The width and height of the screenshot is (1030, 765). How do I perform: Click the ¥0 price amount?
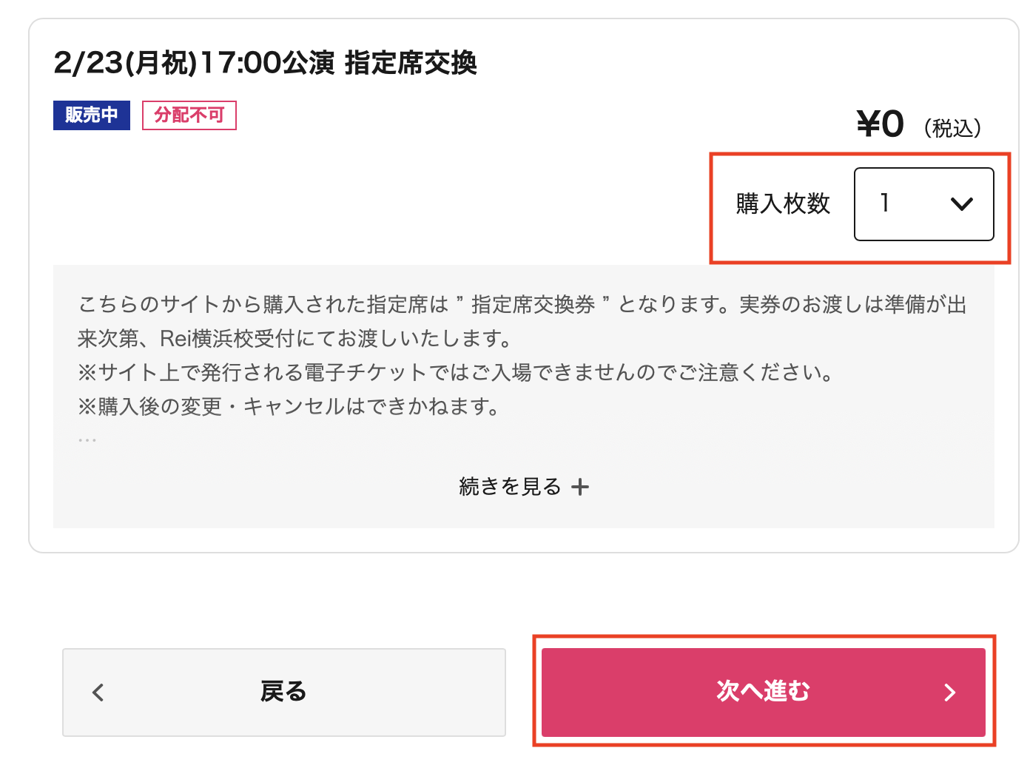click(x=880, y=124)
